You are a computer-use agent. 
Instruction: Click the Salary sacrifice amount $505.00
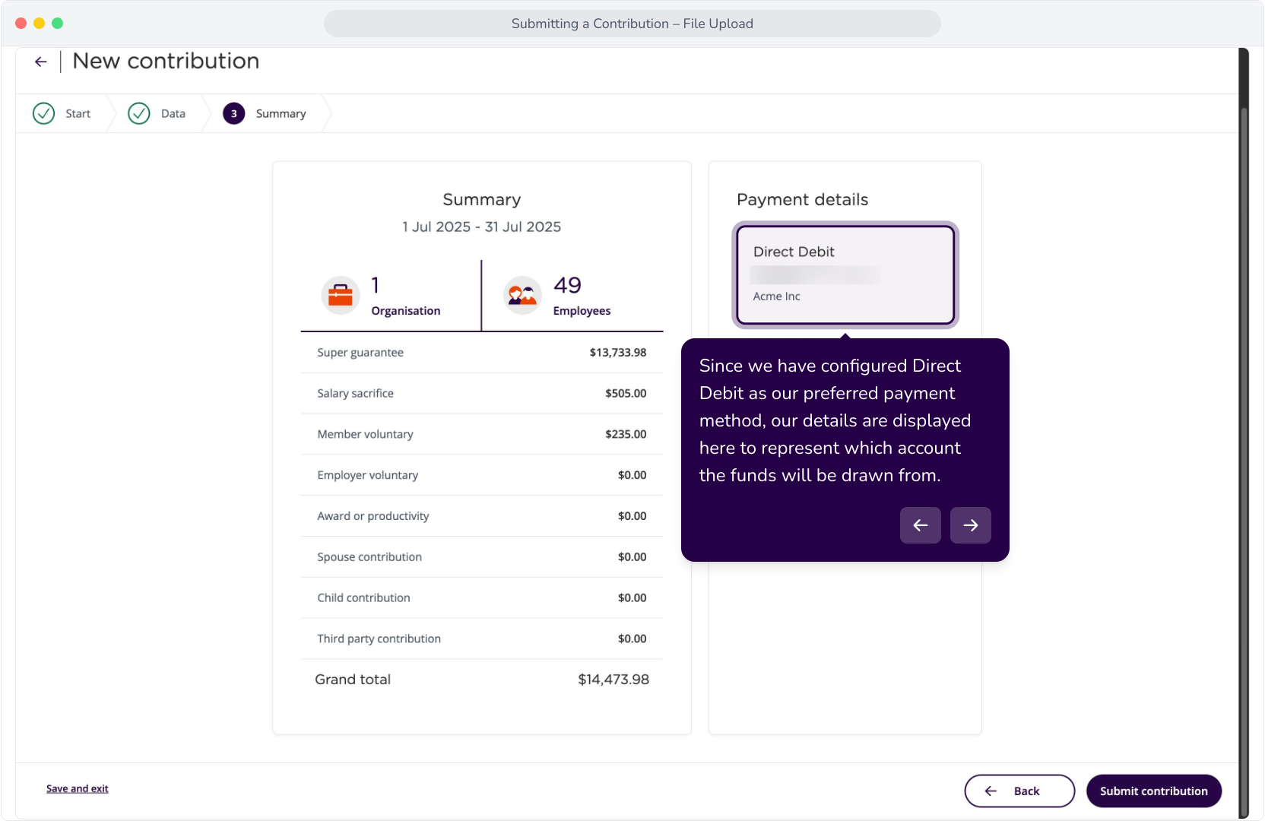click(x=626, y=393)
